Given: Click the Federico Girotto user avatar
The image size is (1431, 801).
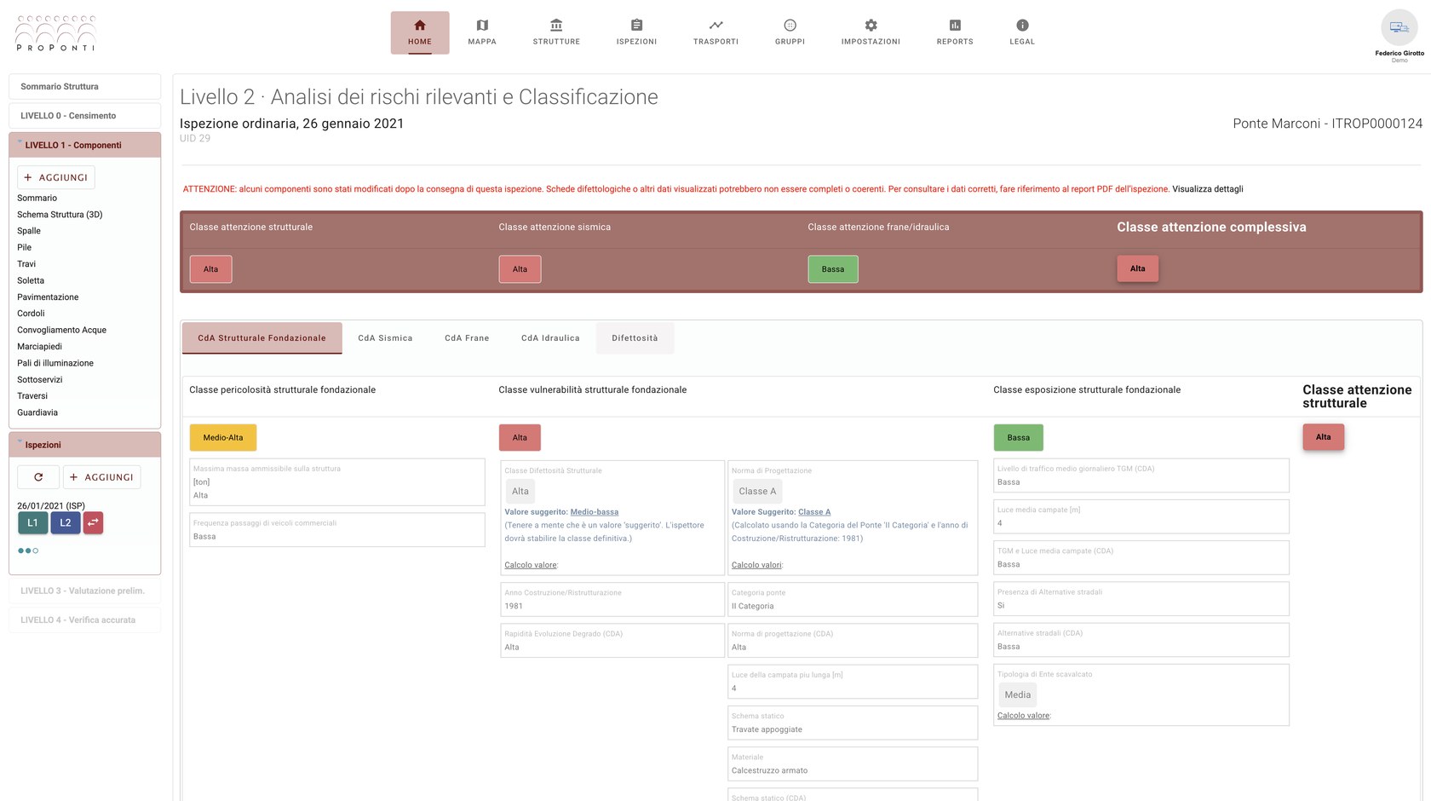Looking at the screenshot, I should (x=1399, y=27).
